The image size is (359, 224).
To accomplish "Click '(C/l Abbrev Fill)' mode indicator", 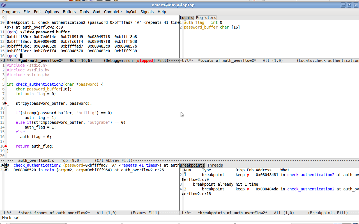I will (x=114, y=160).
